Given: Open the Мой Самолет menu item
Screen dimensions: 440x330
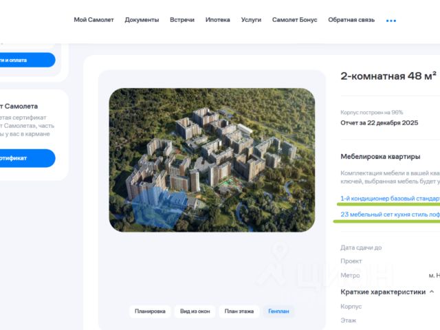Looking at the screenshot, I should coord(93,20).
